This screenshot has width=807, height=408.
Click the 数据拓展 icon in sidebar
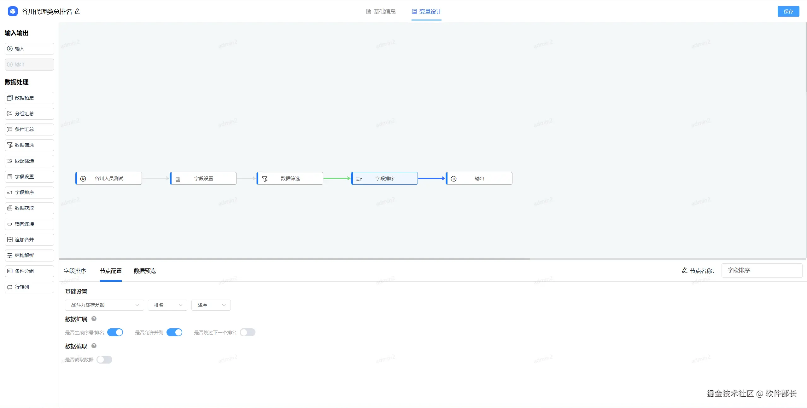pos(10,98)
